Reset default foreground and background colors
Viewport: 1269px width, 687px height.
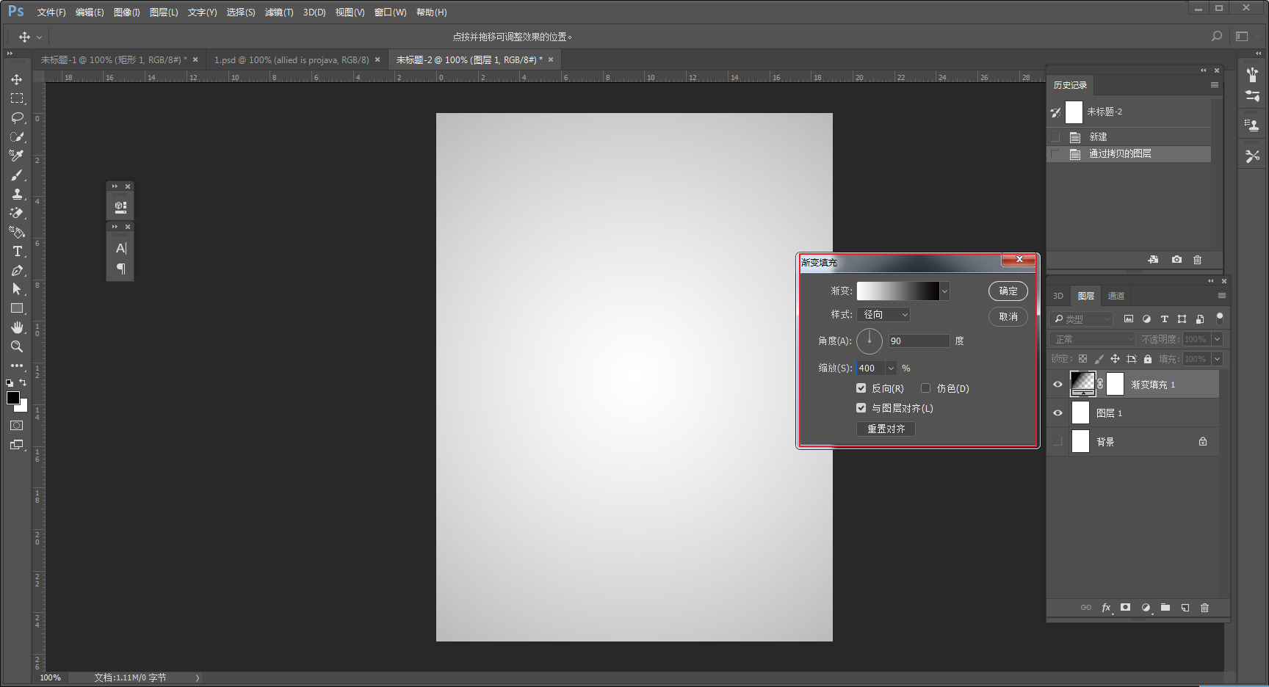10,383
